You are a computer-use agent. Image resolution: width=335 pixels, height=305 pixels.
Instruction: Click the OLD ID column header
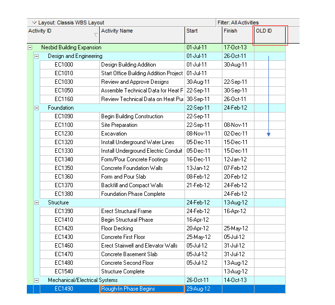(x=270, y=35)
